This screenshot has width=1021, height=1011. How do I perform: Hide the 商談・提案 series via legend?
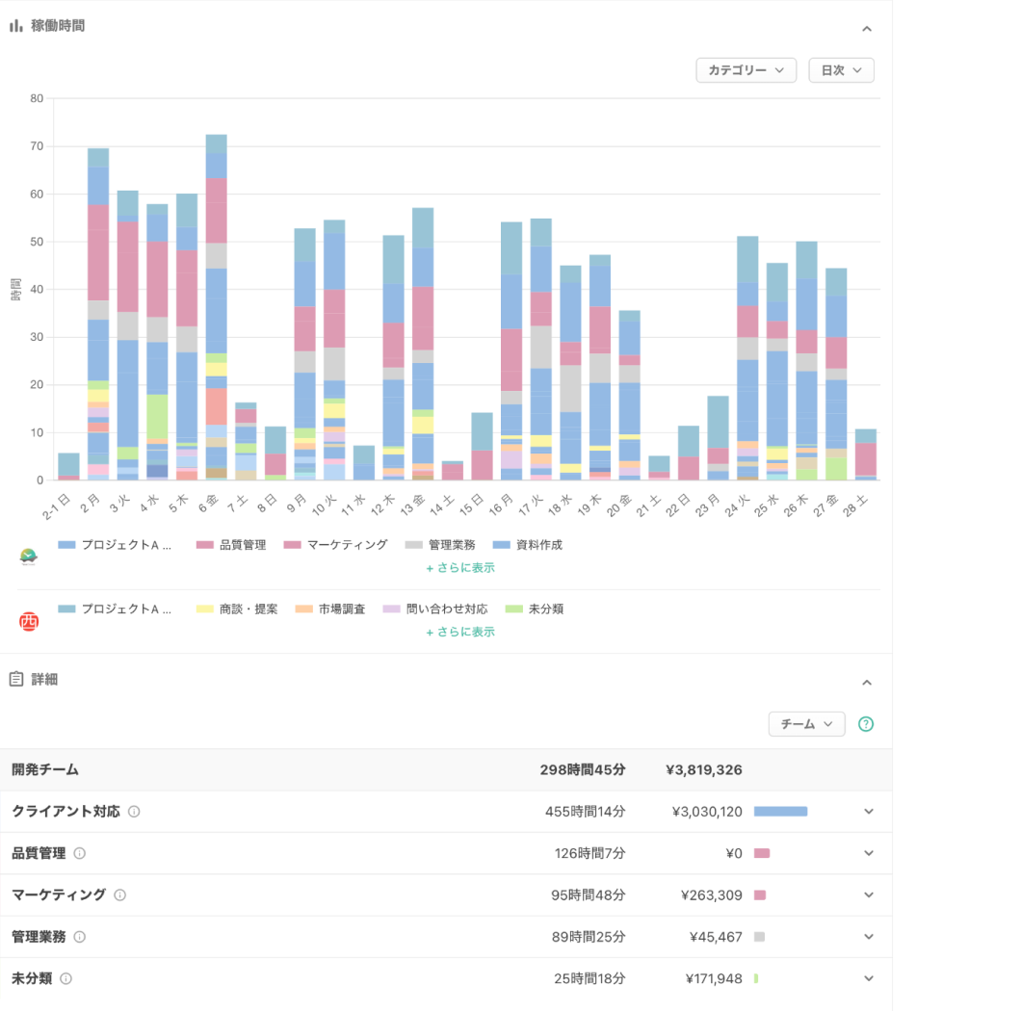click(237, 609)
